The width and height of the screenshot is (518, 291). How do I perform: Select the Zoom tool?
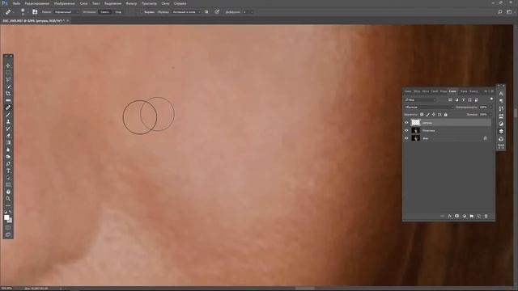tap(8, 199)
